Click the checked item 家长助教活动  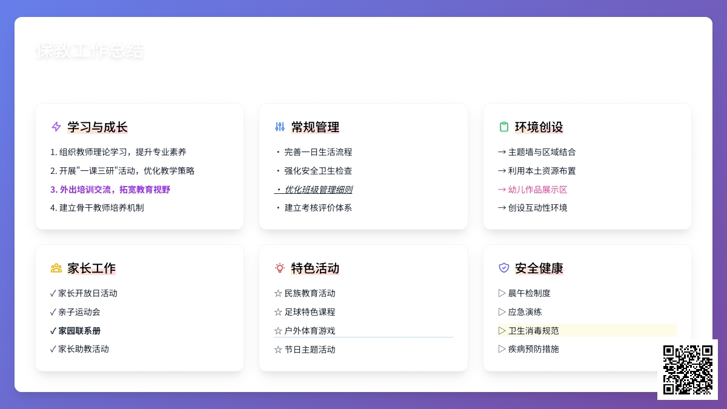click(79, 349)
